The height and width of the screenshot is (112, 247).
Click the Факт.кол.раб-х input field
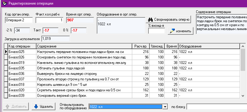50,20
